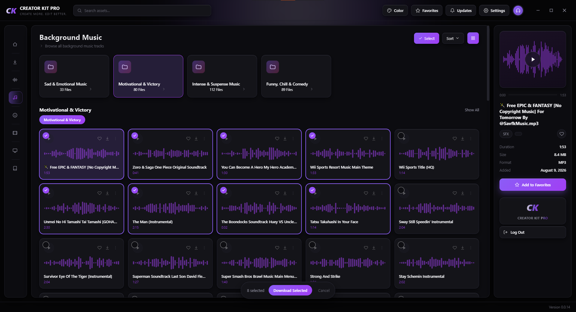576x312 pixels.
Task: Click the Search assets input field
Action: pos(142,10)
